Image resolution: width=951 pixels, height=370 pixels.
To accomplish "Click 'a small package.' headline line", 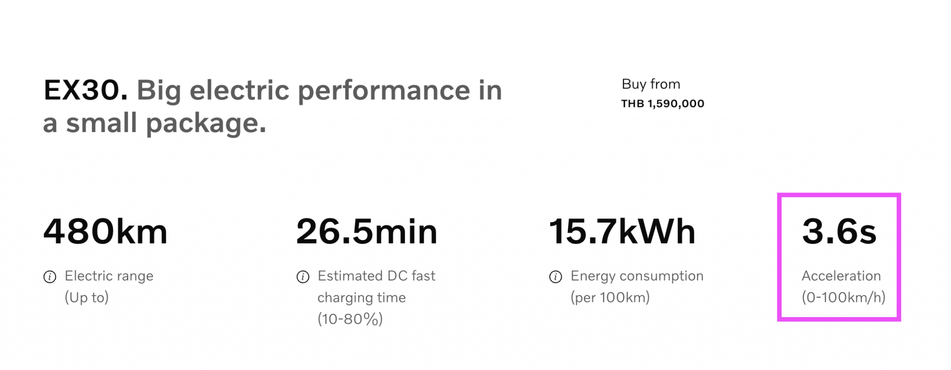I will click(x=155, y=123).
